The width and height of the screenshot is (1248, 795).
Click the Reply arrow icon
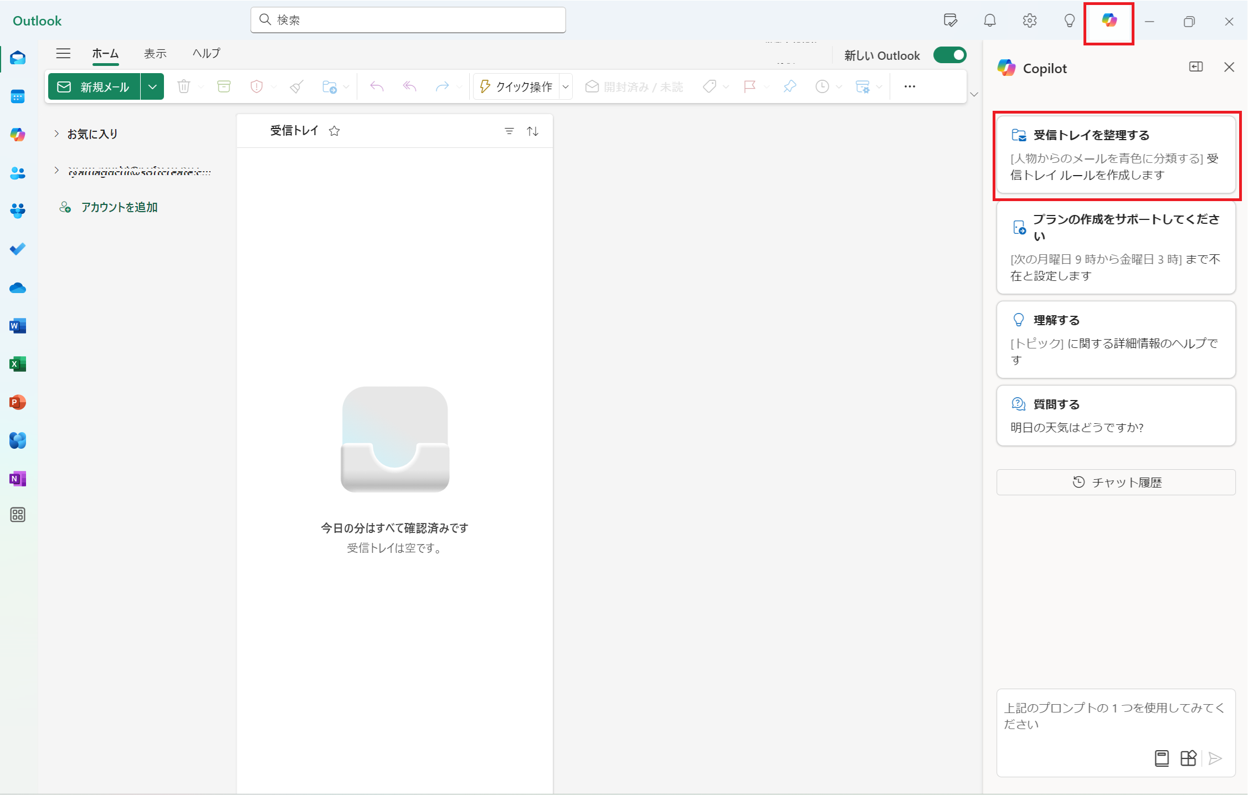point(377,86)
